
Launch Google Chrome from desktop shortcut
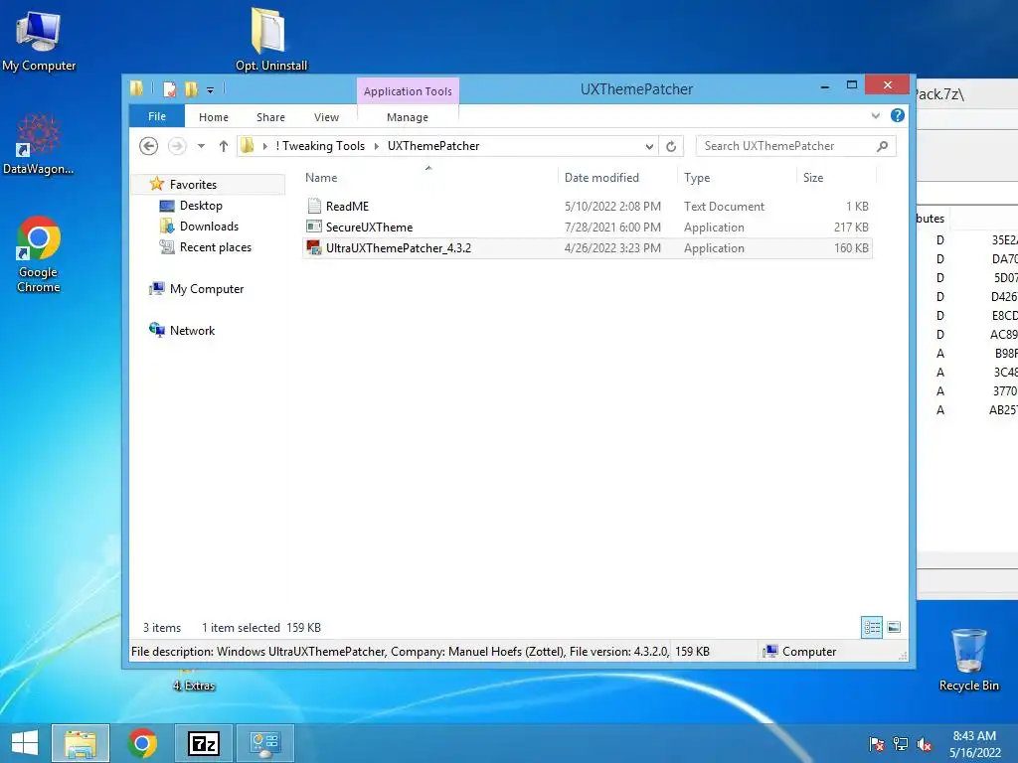39,254
